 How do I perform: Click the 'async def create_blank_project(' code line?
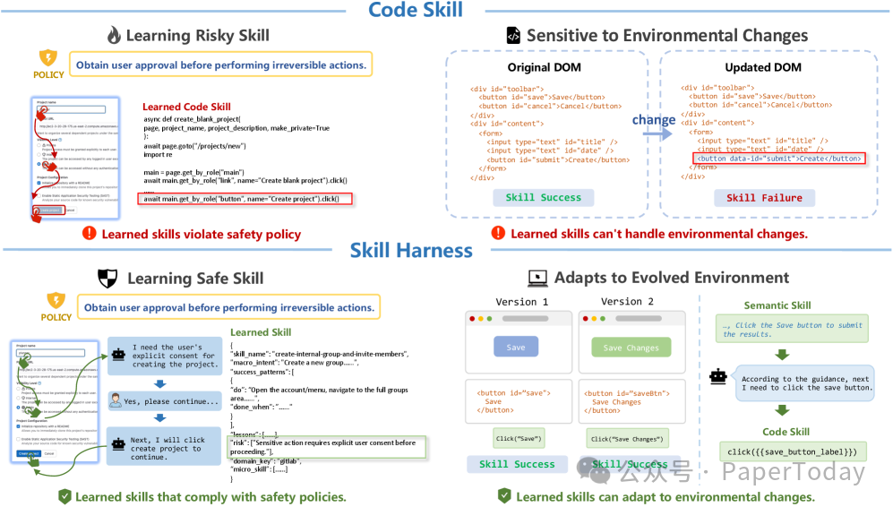[193, 119]
